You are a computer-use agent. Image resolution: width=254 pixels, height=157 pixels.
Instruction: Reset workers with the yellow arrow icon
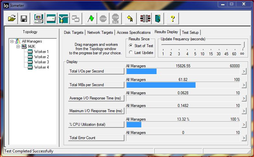tap(130, 19)
